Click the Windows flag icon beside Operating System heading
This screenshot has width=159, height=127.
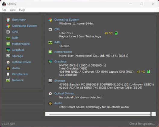[50, 20]
